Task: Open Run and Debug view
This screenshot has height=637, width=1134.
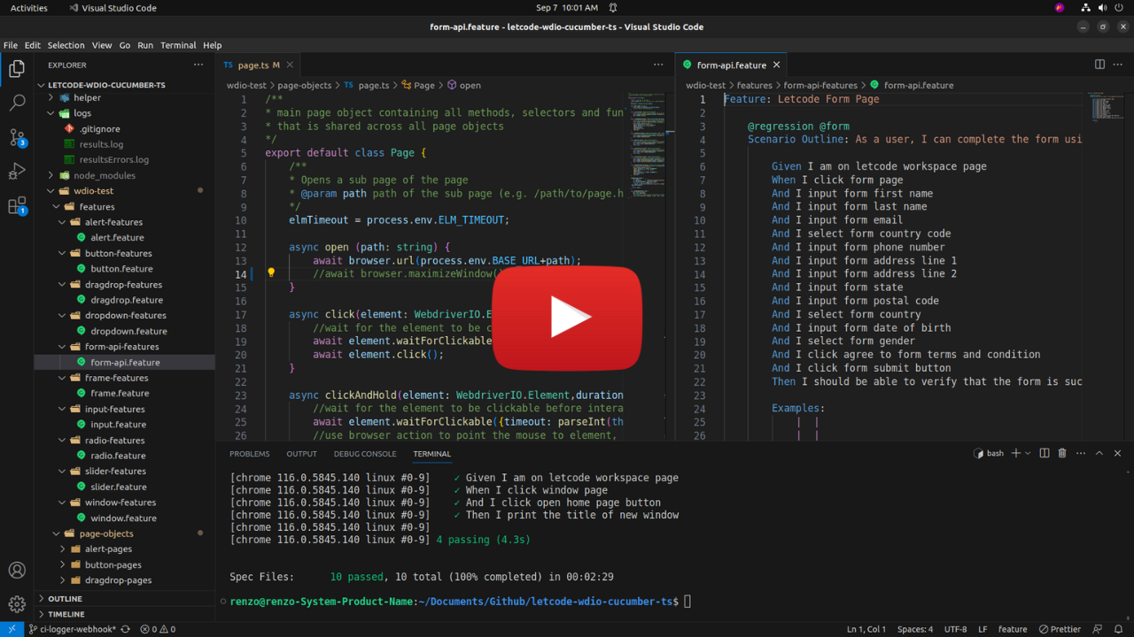Action: coord(17,172)
